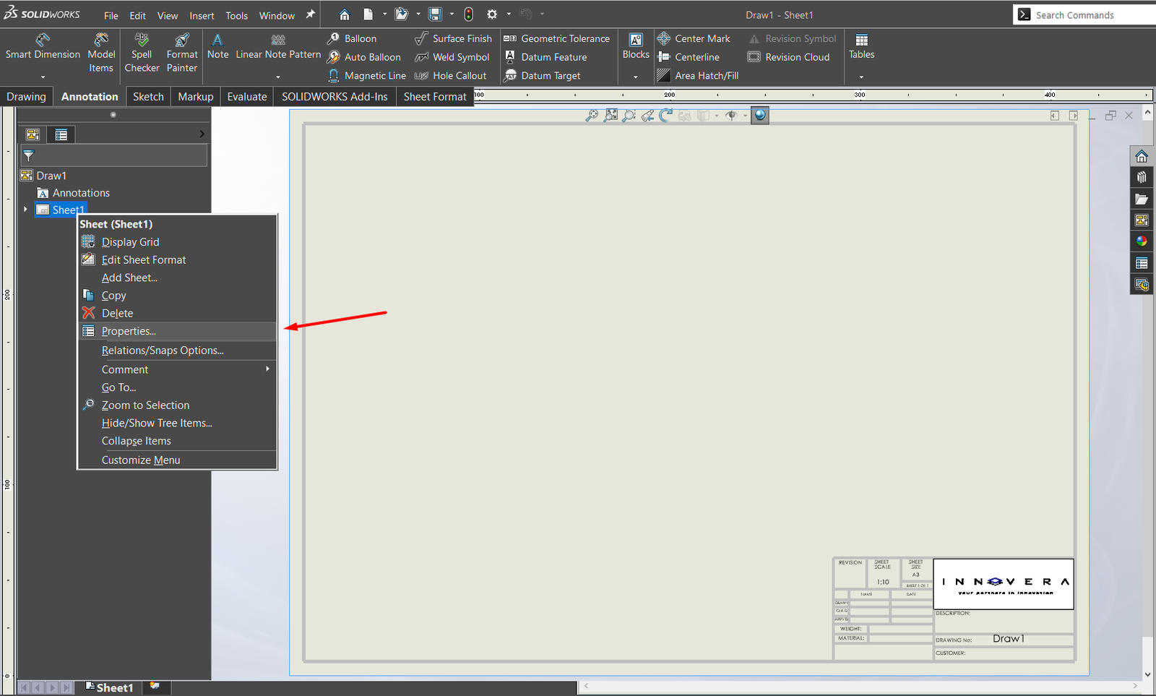This screenshot has width=1156, height=696.
Task: Open the Appearances color ball in task pane
Action: (x=1142, y=241)
